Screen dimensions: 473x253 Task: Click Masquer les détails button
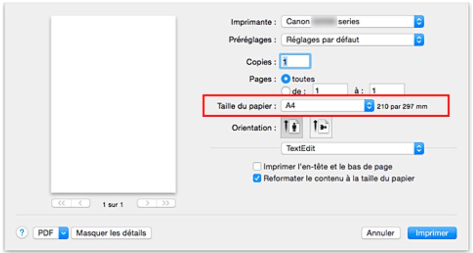point(111,232)
